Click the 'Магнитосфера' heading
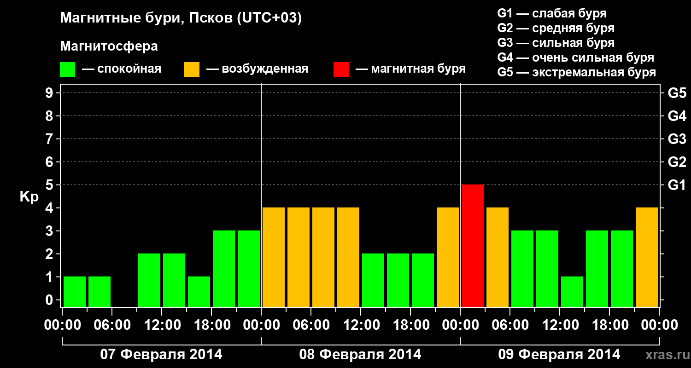Screen dimensions: 691x368 109,46
